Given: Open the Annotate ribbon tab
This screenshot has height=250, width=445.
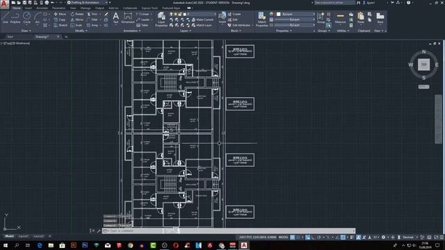Looking at the screenshot, I should pyautogui.click(x=42, y=8).
